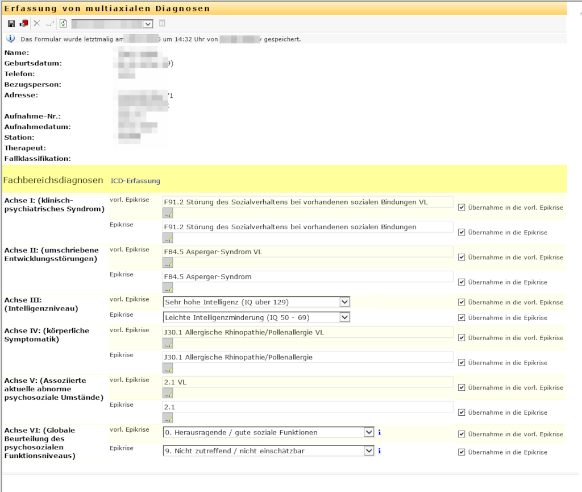Open the blurred toolbar version dropdown
The width and height of the screenshot is (582, 492).
point(148,24)
